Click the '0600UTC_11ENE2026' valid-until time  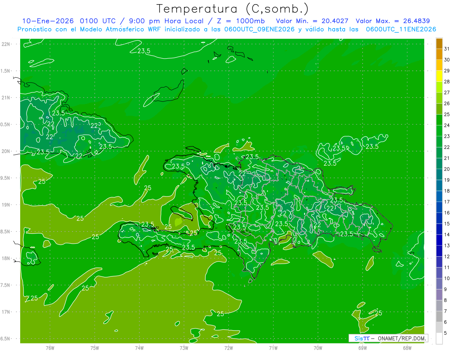point(401,29)
